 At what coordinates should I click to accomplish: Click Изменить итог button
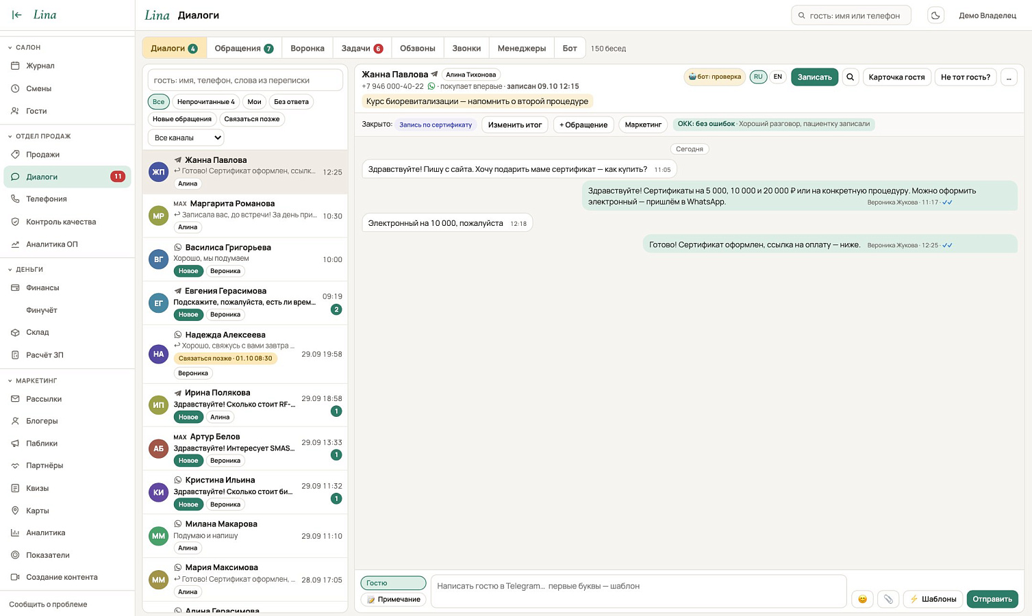click(515, 125)
